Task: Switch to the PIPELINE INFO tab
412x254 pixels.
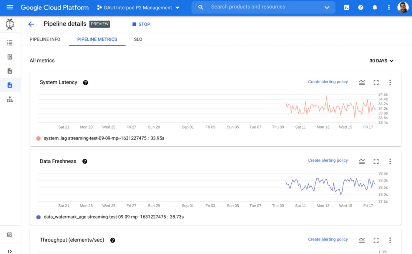Action: tap(45, 39)
